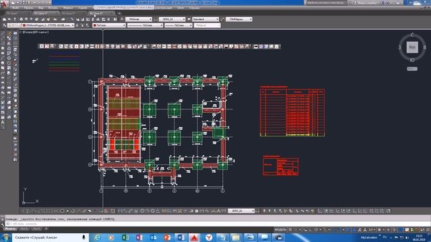
Task: Click the Redo arrow in Standard toolbar
Action: click(x=63, y=19)
